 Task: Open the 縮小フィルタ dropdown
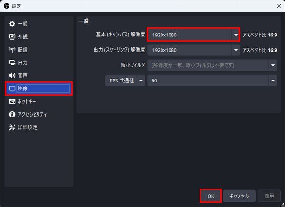point(212,65)
